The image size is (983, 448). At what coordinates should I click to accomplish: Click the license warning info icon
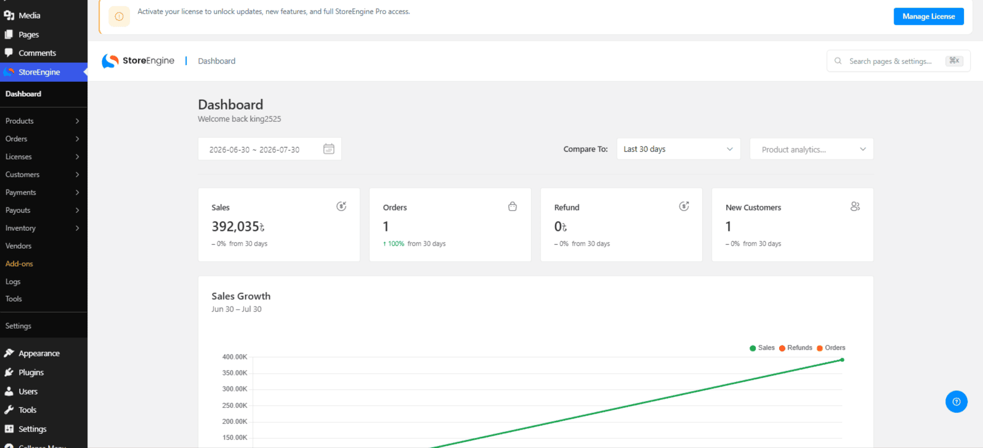point(119,17)
